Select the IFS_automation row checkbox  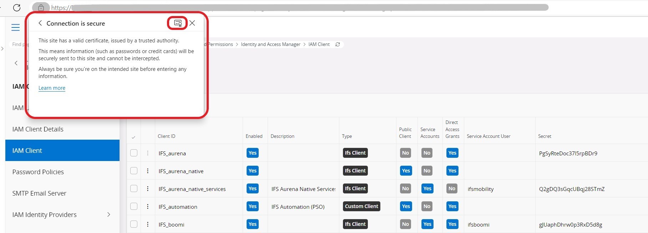pyautogui.click(x=134, y=206)
